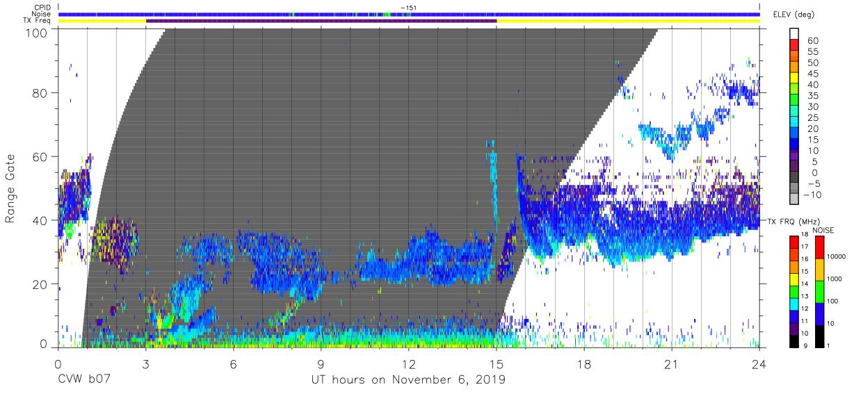Click the 'ELEV (deg)' colorbar title
The image size is (854, 394).
[794, 14]
